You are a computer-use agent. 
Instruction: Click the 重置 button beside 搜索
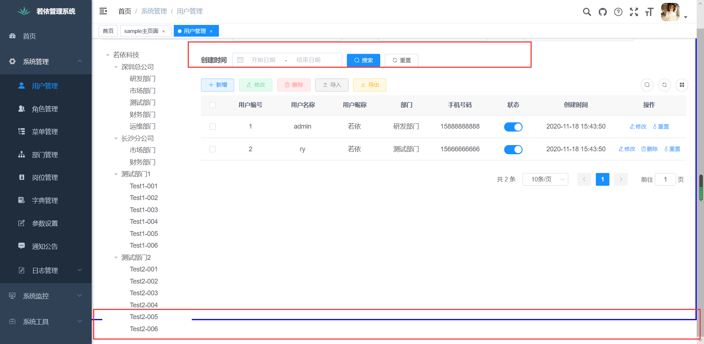(x=401, y=60)
